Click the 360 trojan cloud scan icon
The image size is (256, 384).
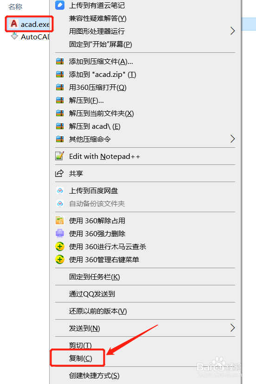point(60,246)
